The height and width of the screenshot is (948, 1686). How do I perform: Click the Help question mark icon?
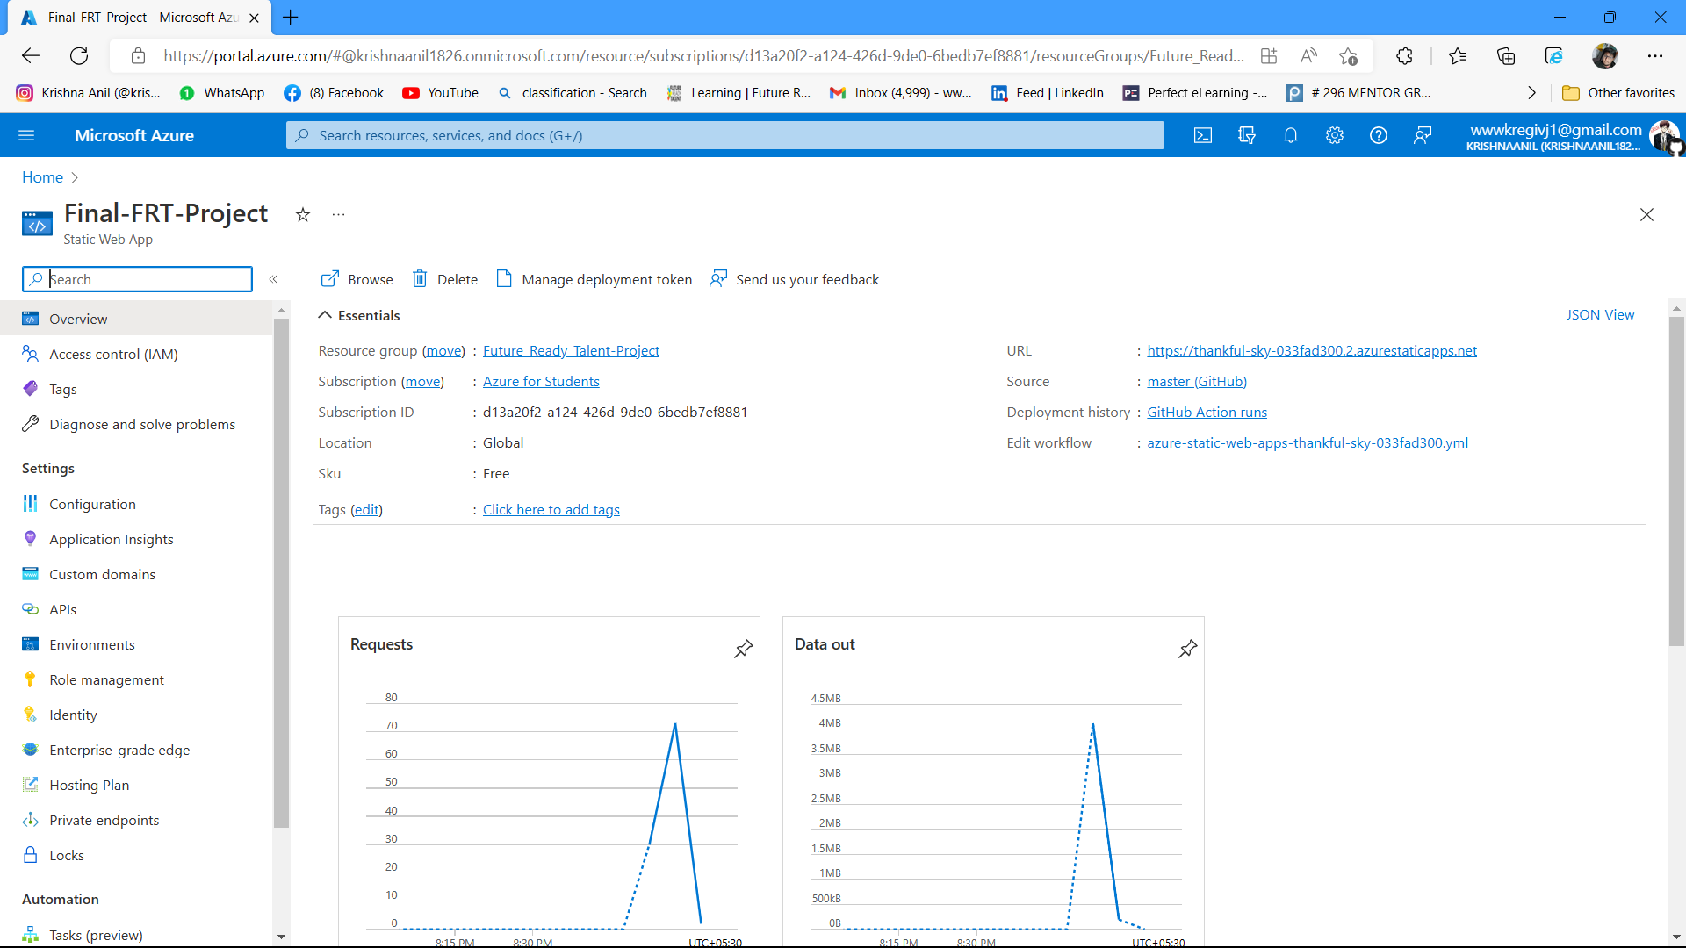(x=1379, y=135)
